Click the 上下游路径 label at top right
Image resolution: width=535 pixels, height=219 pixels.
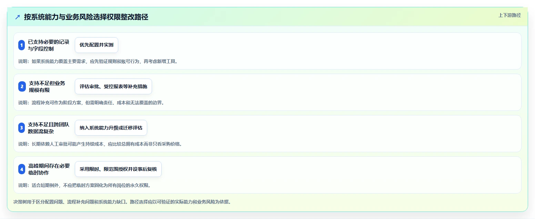509,15
